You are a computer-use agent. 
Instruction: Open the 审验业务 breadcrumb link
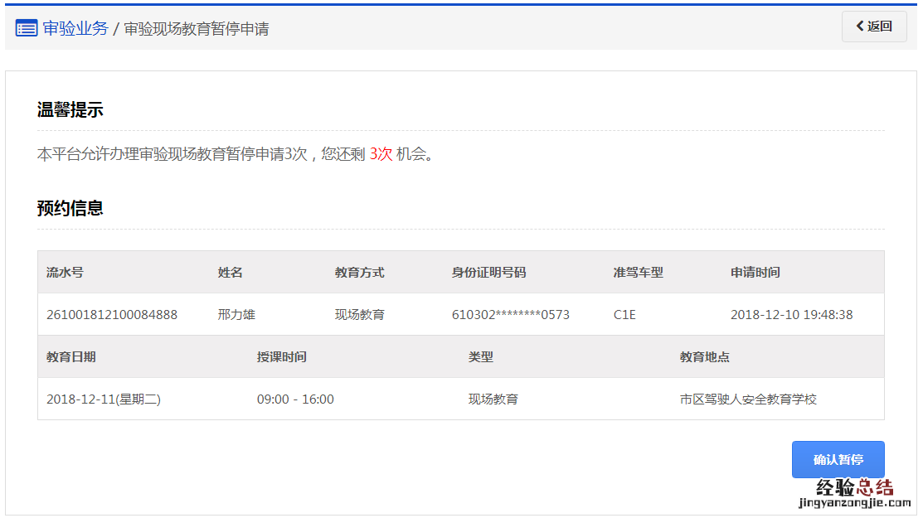pyautogui.click(x=75, y=28)
